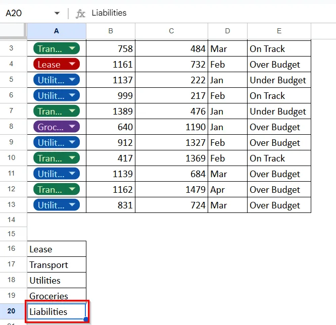This screenshot has width=336, height=325.
Task: Select column A header
Action: pos(57,31)
